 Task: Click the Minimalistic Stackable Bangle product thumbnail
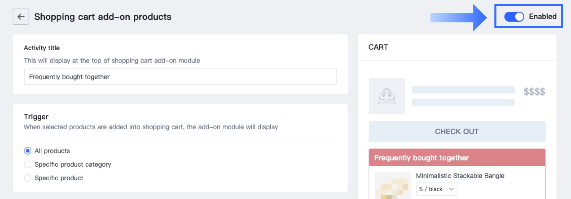click(x=393, y=186)
